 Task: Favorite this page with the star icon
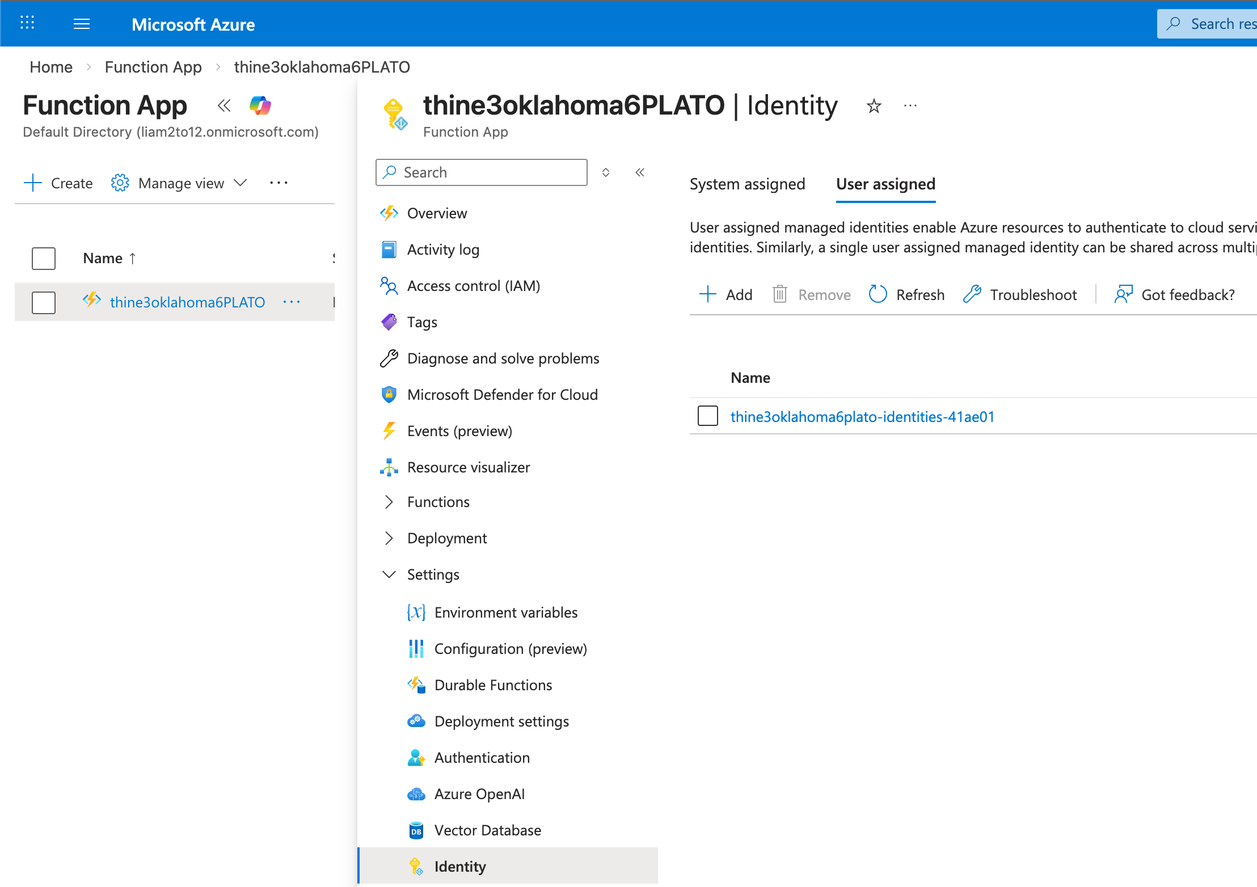coord(874,106)
